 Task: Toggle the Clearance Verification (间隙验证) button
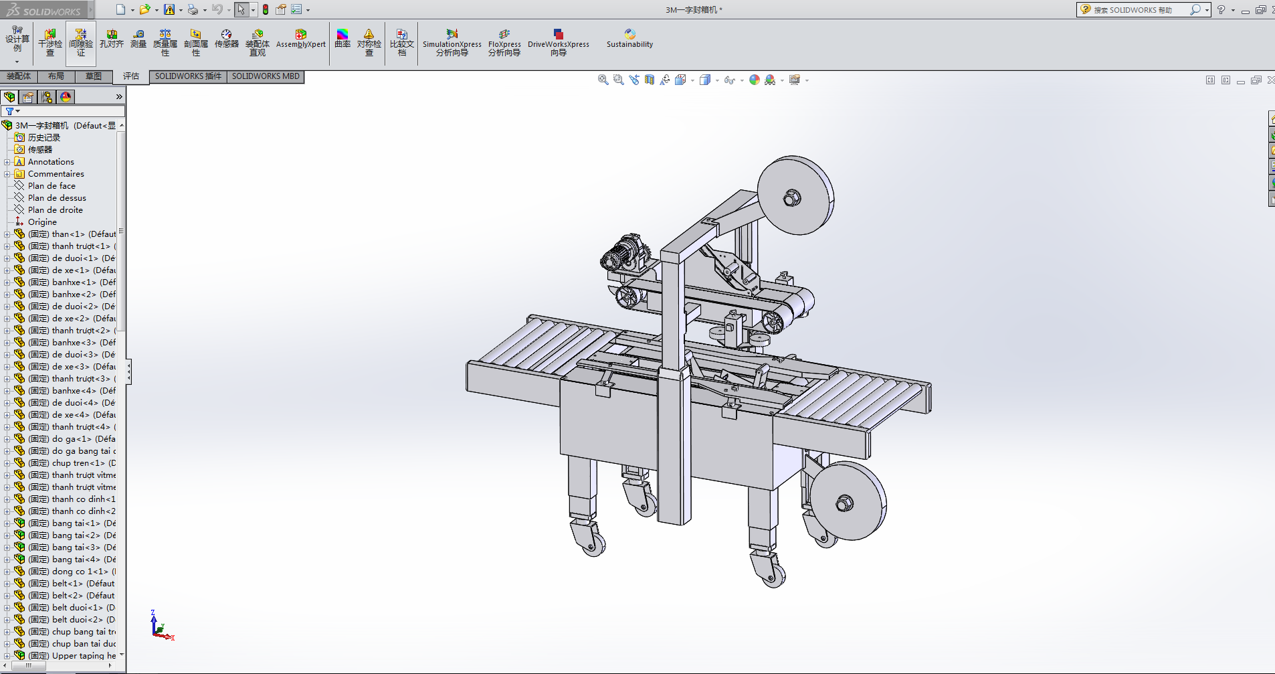tap(81, 41)
